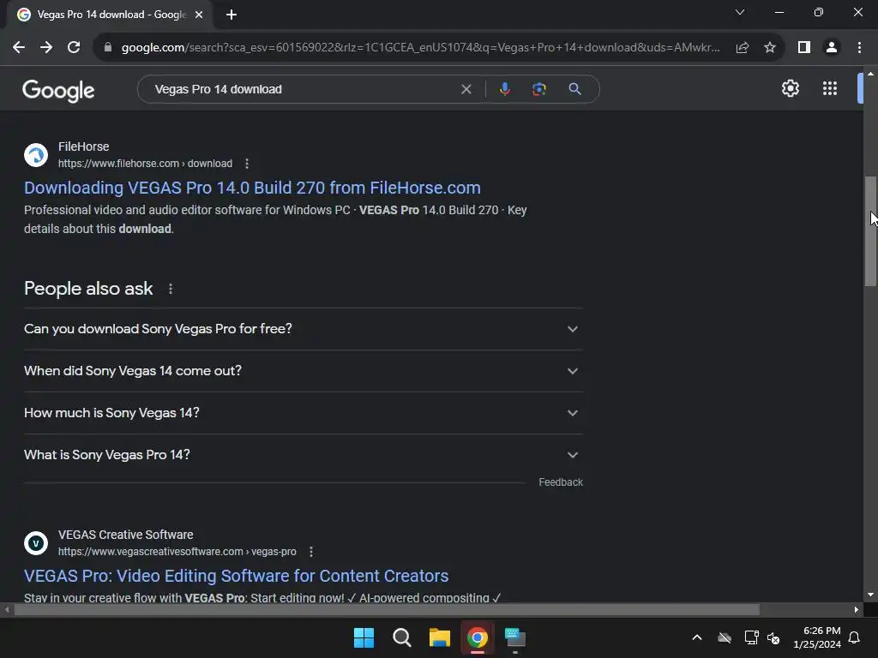Open a new browser tab
This screenshot has width=878, height=658.
point(232,15)
